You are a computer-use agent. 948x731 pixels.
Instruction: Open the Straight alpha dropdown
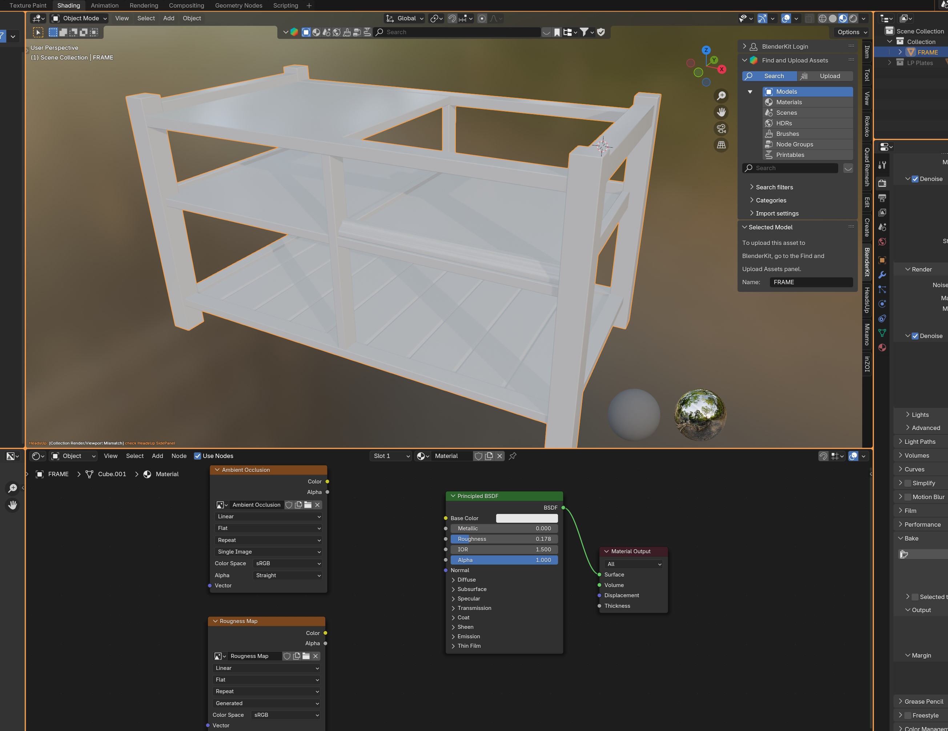pyautogui.click(x=288, y=575)
